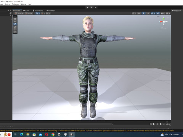Image resolution: width=183 pixels, height=137 pixels.
Task: Open the snap increment settings dropdown
Action: 48,13
